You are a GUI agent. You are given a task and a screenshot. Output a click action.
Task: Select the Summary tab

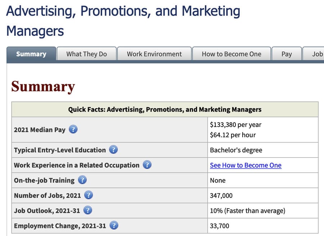click(x=31, y=54)
